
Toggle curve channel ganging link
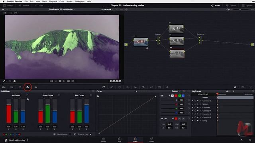pos(169,96)
